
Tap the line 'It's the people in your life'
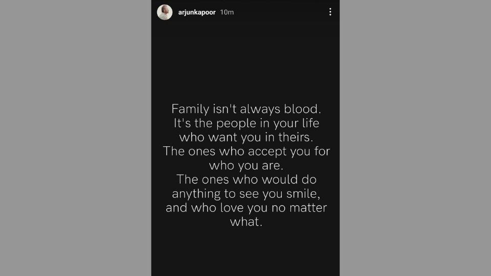coord(246,123)
